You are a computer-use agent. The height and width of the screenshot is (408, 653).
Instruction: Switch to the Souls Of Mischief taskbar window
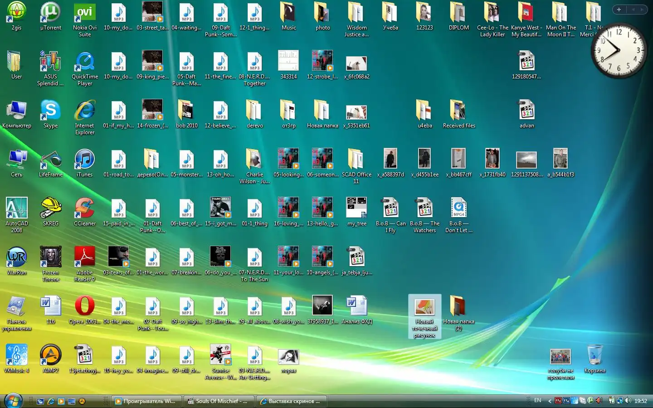[x=218, y=401]
